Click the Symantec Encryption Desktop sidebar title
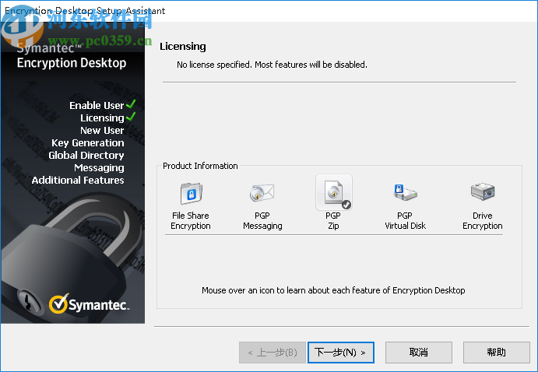This screenshot has height=372, width=538. (x=72, y=56)
